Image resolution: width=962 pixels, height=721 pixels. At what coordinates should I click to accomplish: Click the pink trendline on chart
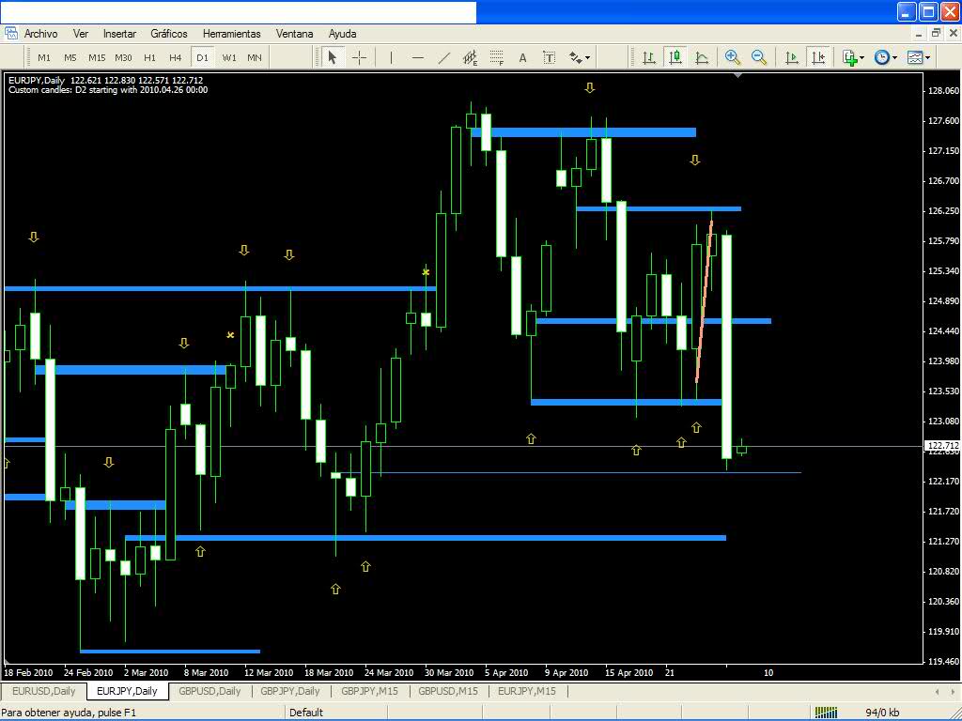coord(705,303)
